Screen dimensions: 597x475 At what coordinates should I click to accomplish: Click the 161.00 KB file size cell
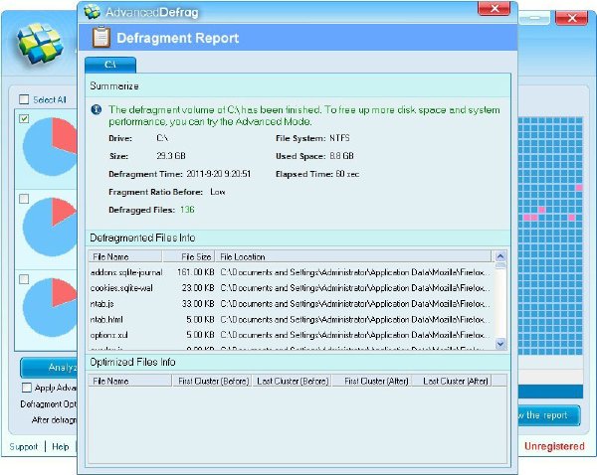[x=195, y=272]
